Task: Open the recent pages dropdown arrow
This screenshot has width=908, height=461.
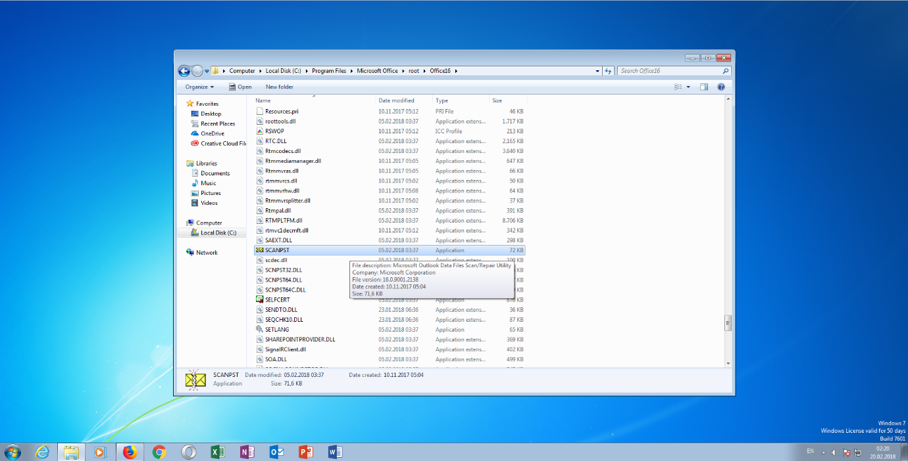Action: [207, 71]
